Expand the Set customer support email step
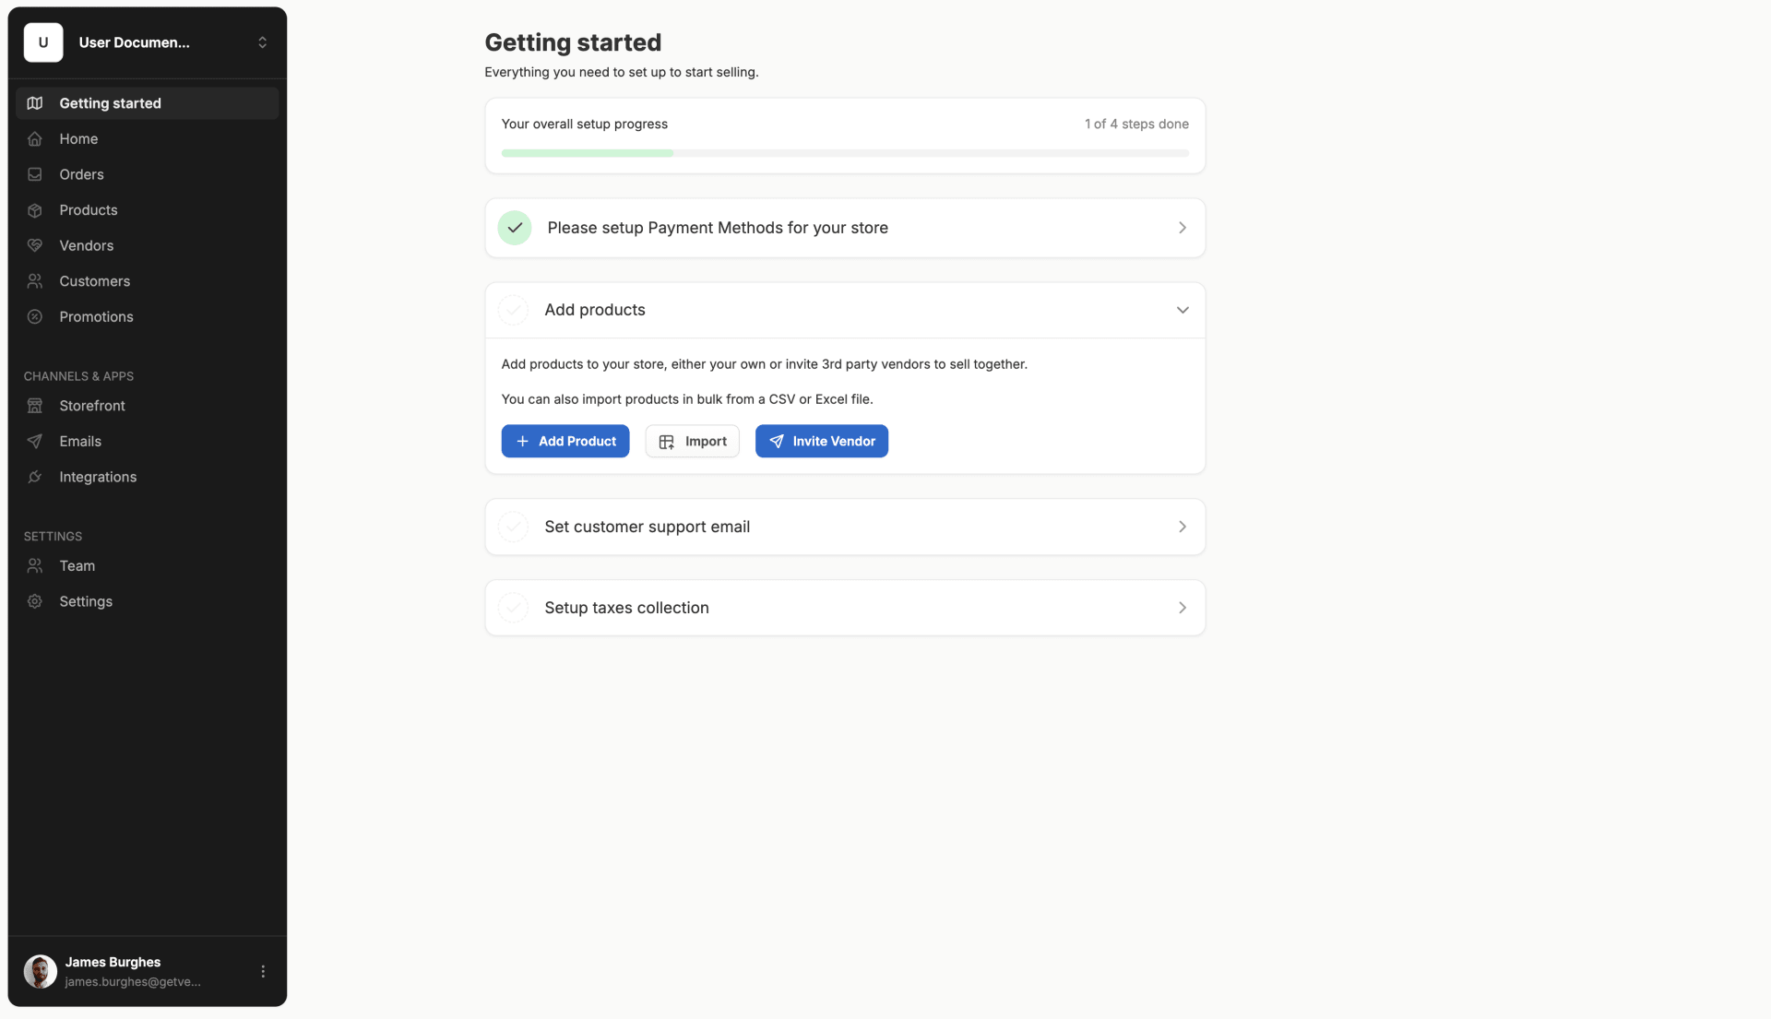Screen dimensions: 1771x1019 [845, 527]
